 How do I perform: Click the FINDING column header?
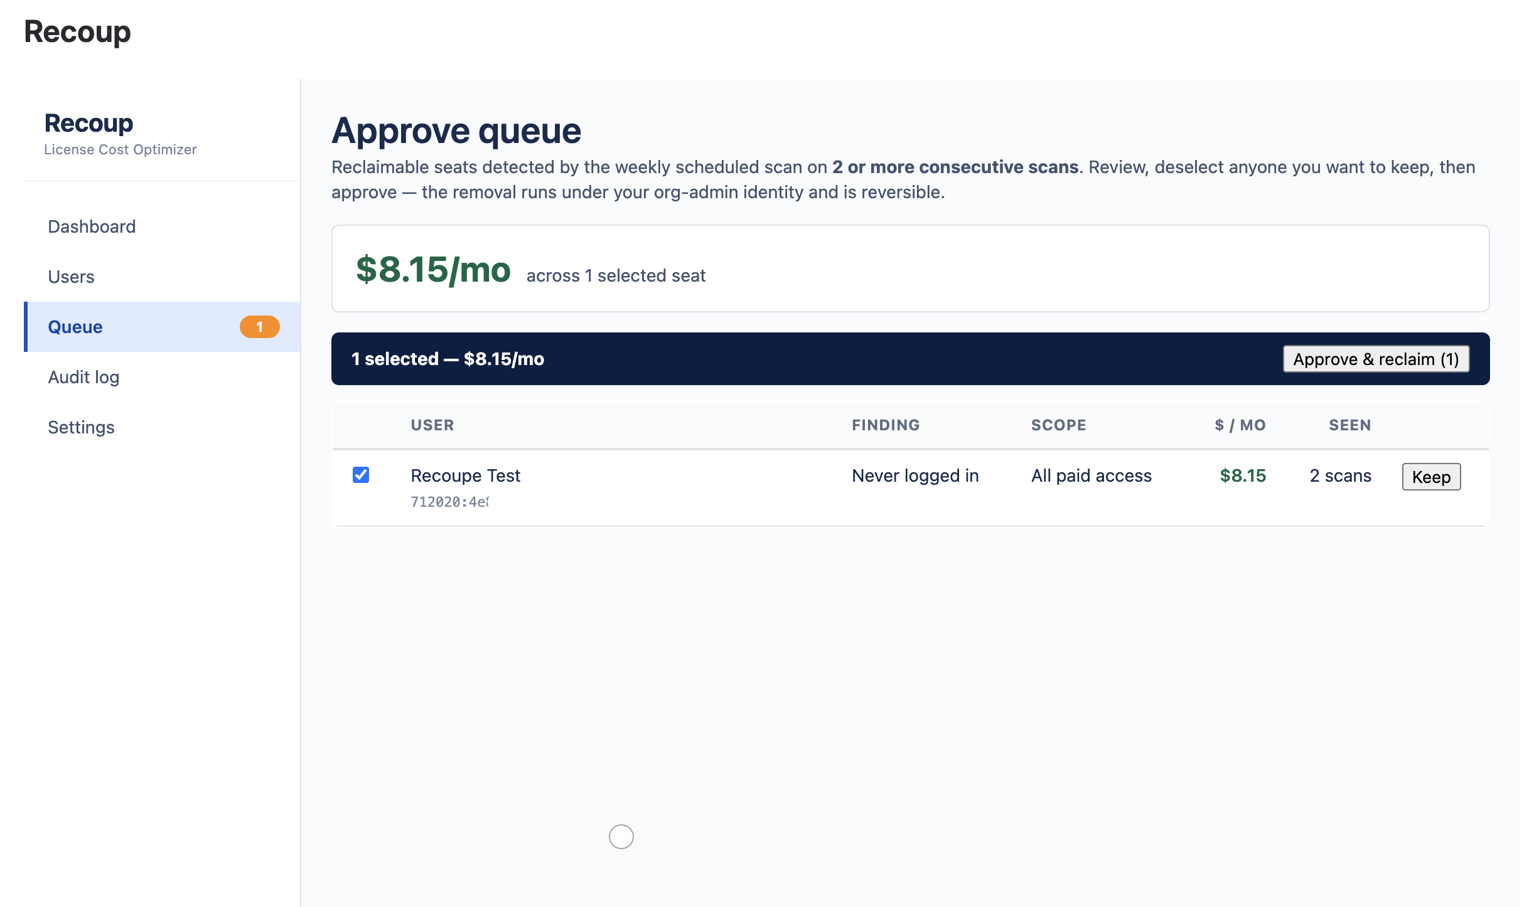tap(886, 425)
